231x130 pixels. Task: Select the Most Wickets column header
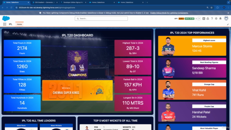56,126
